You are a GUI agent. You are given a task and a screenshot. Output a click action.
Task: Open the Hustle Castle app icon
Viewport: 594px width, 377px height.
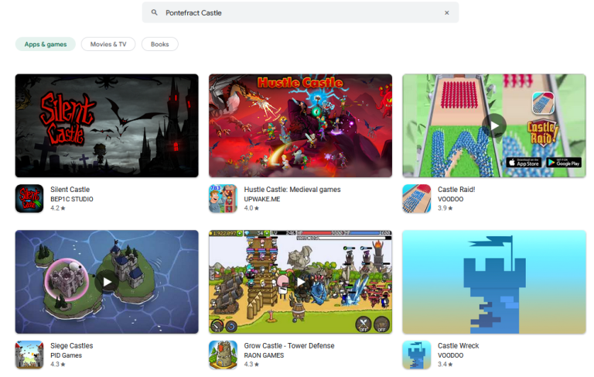pos(223,199)
